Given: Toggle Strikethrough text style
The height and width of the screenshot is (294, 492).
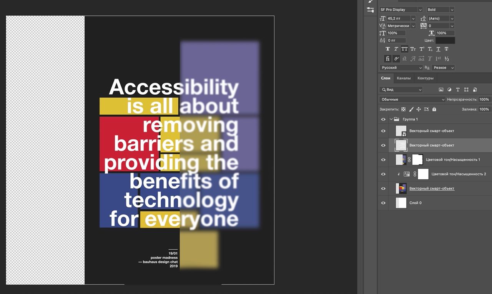Looking at the screenshot, I should pos(447,49).
